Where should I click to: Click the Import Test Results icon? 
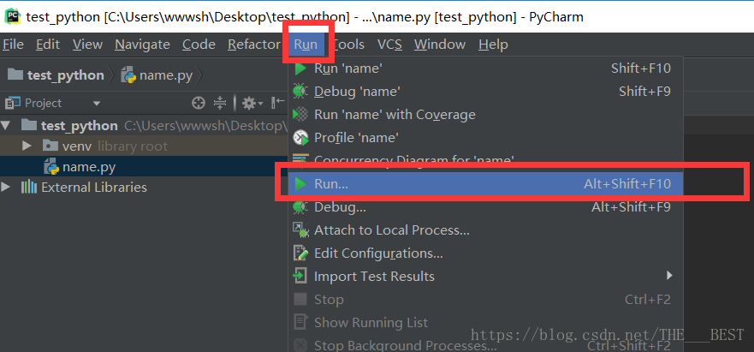point(300,277)
